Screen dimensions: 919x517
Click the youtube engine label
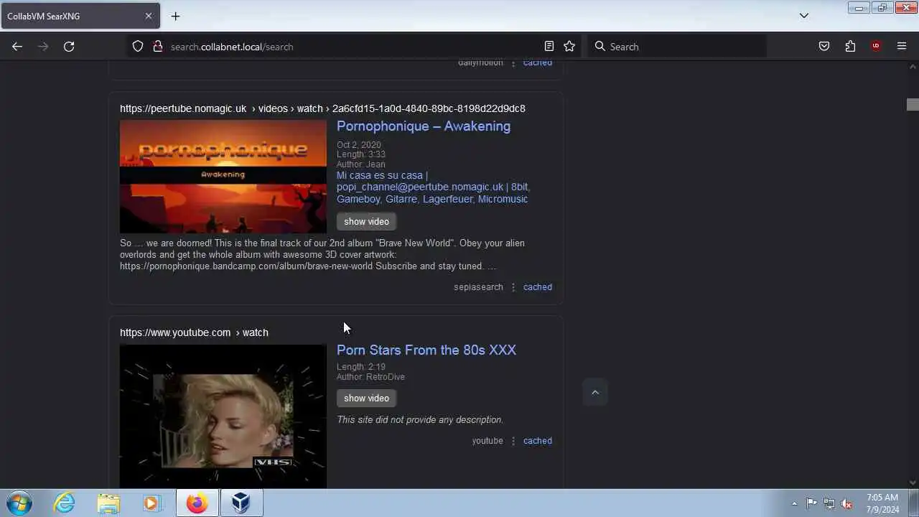(x=488, y=441)
